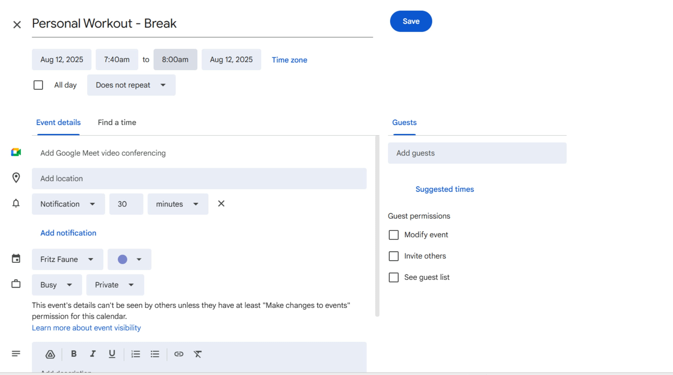
Task: Switch to the Find a time tab
Action: coord(117,122)
